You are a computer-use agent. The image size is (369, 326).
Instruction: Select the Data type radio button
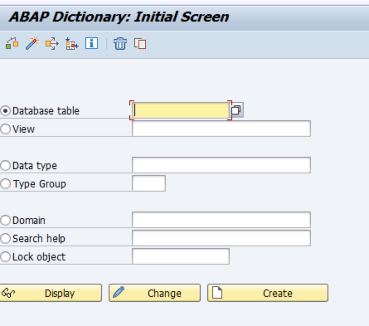tap(5, 165)
